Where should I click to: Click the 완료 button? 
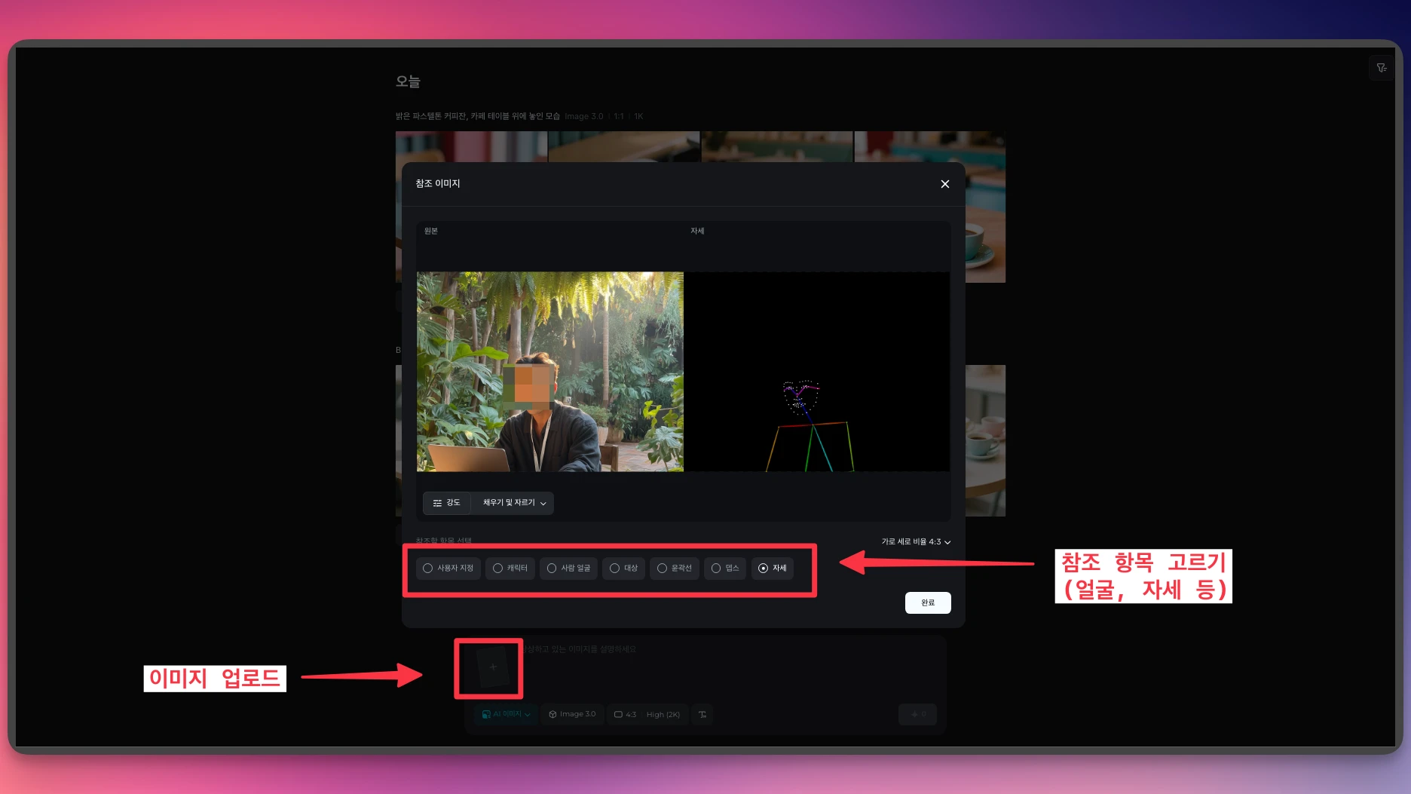coord(928,602)
